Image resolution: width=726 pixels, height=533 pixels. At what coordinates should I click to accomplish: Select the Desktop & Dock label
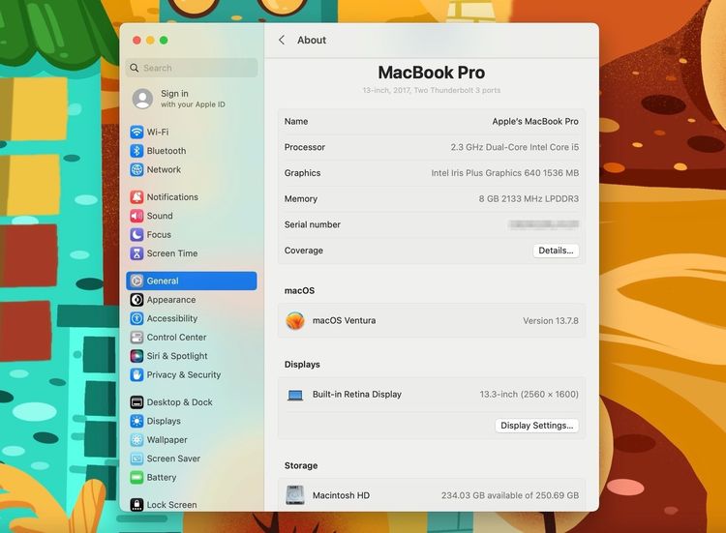point(179,402)
